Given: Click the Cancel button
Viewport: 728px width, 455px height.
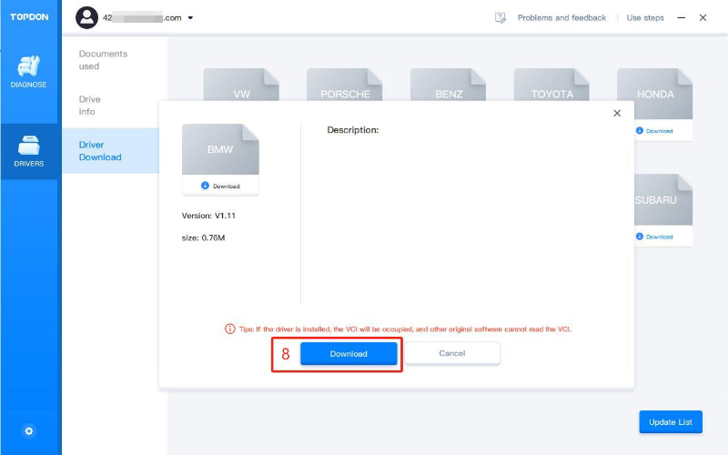Looking at the screenshot, I should click(x=452, y=353).
